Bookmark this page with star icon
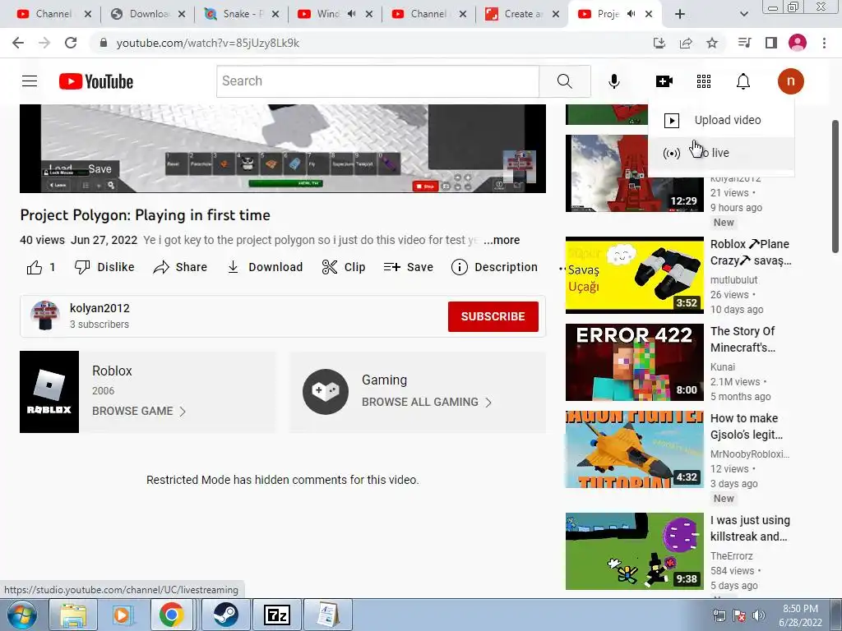The image size is (842, 631). pyautogui.click(x=712, y=43)
